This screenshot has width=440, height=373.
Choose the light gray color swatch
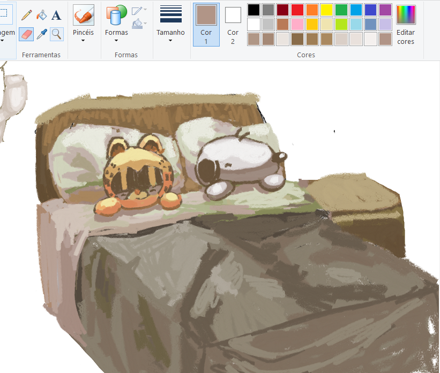tap(269, 25)
